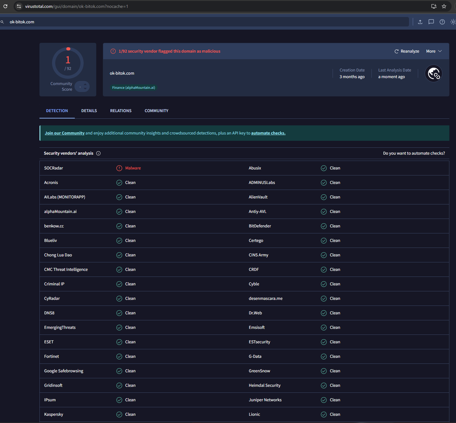Image resolution: width=456 pixels, height=423 pixels.
Task: Click the Antiy-AVL vendor name
Action: (x=258, y=212)
